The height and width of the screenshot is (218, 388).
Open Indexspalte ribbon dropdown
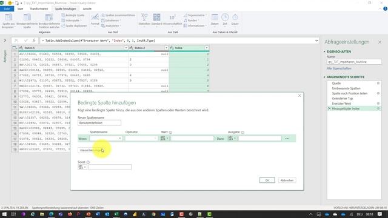coord(72,21)
